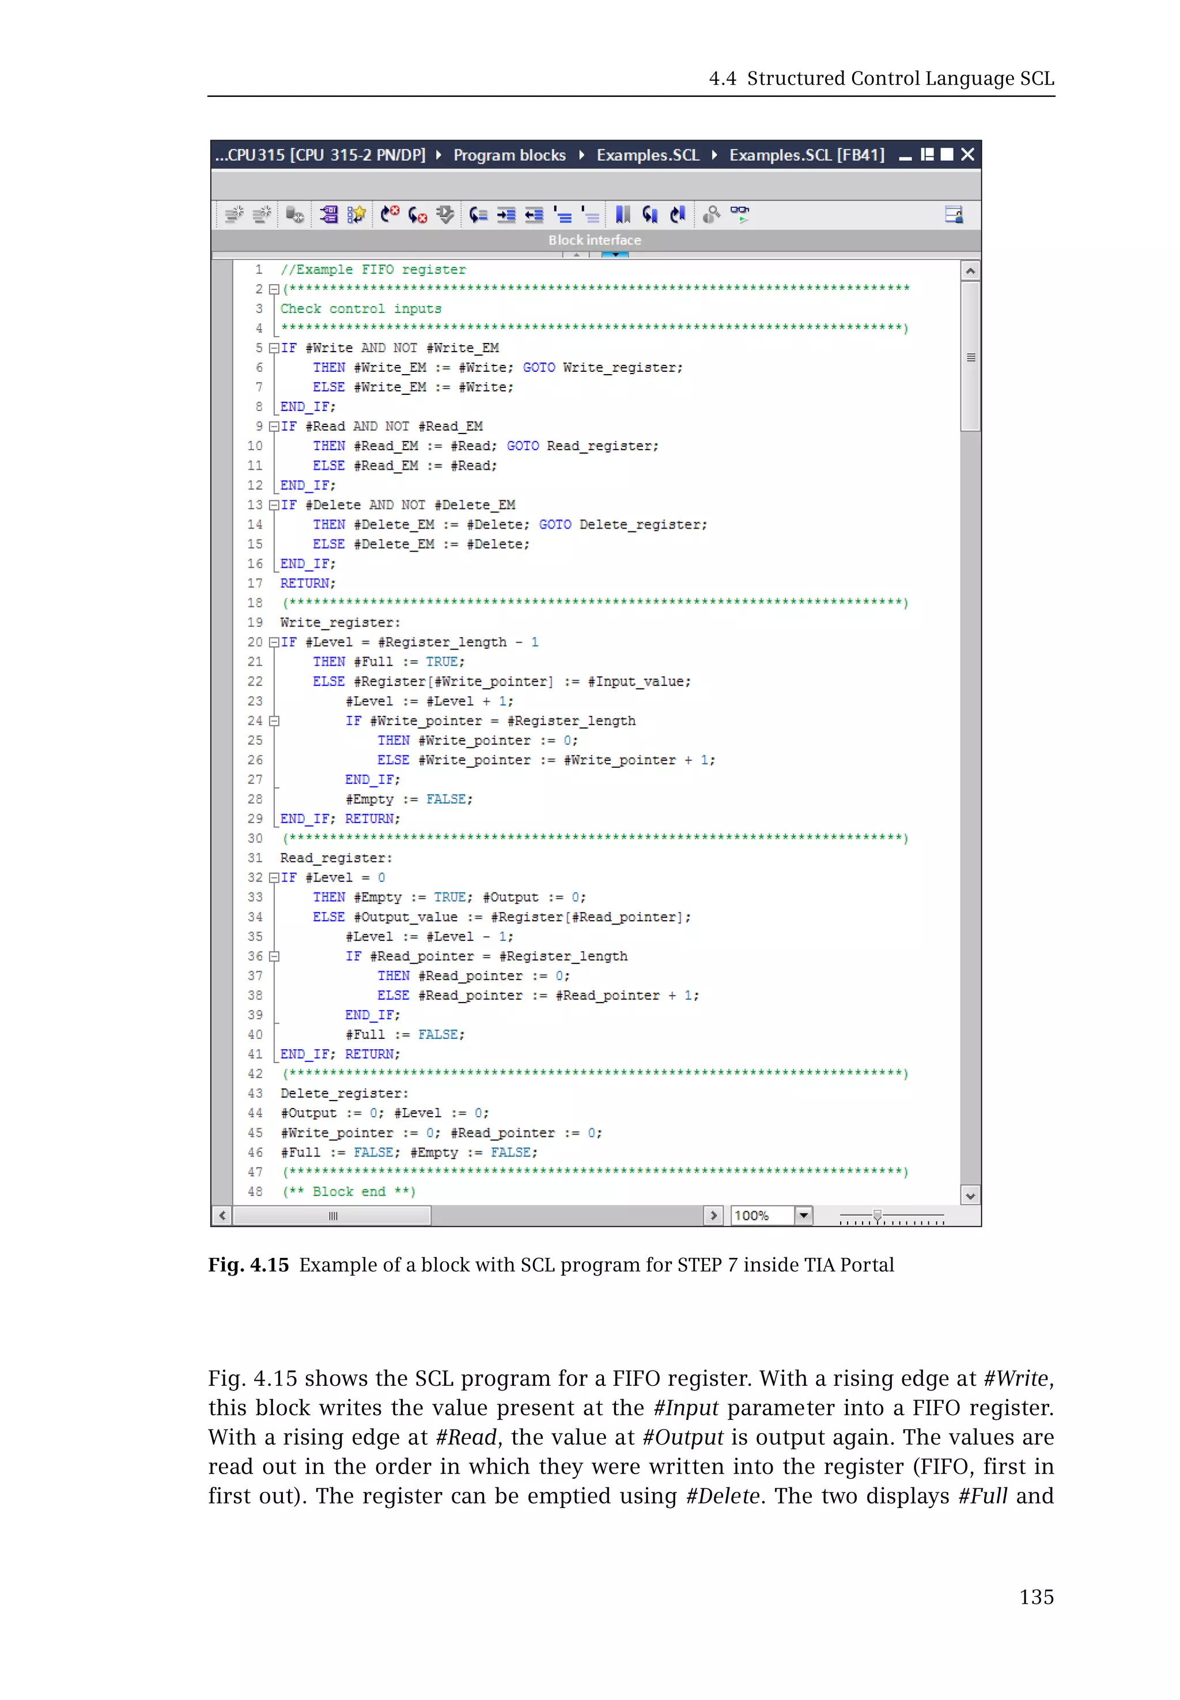Indent the selected text with toolbar icon
The width and height of the screenshot is (1180, 1700).
point(506,214)
